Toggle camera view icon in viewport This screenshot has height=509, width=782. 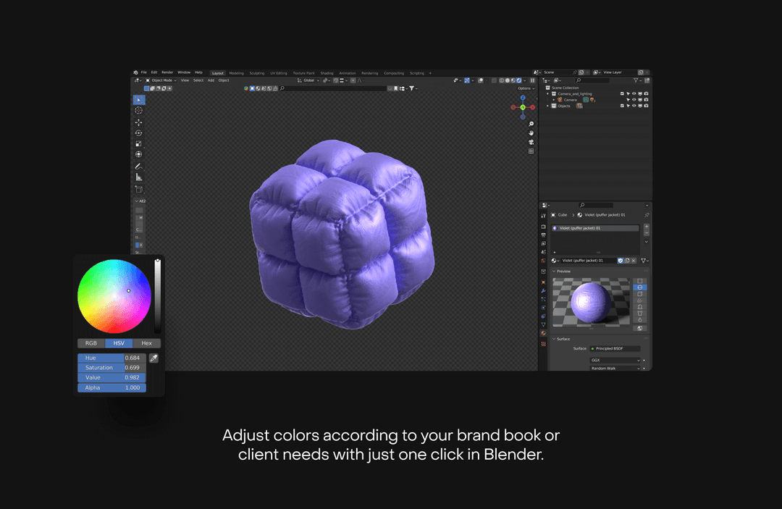tap(531, 143)
